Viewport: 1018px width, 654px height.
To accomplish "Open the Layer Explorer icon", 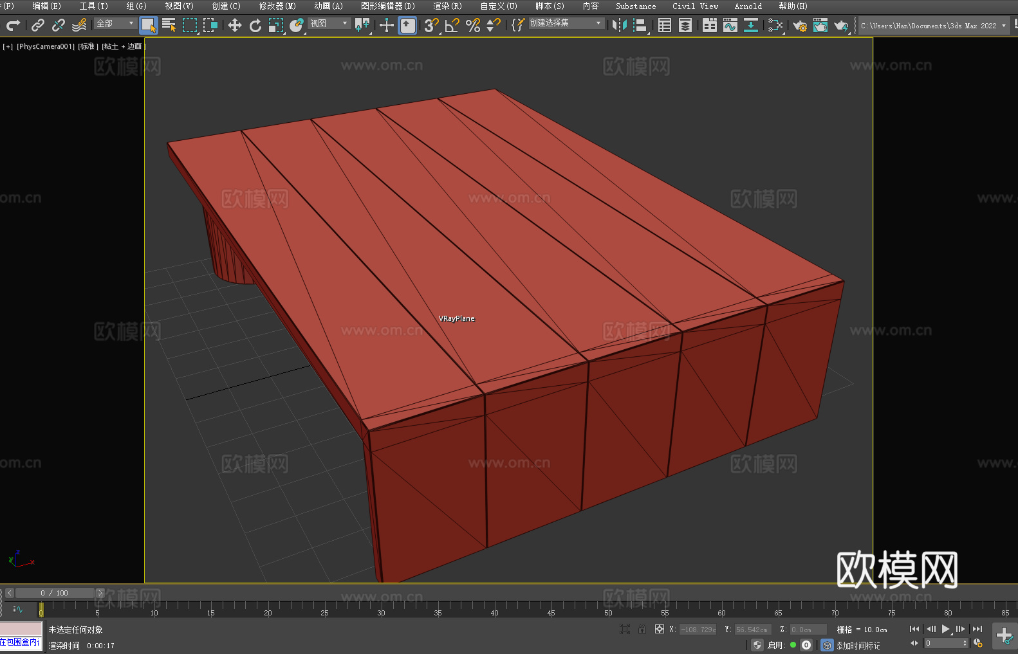I will pos(685,25).
